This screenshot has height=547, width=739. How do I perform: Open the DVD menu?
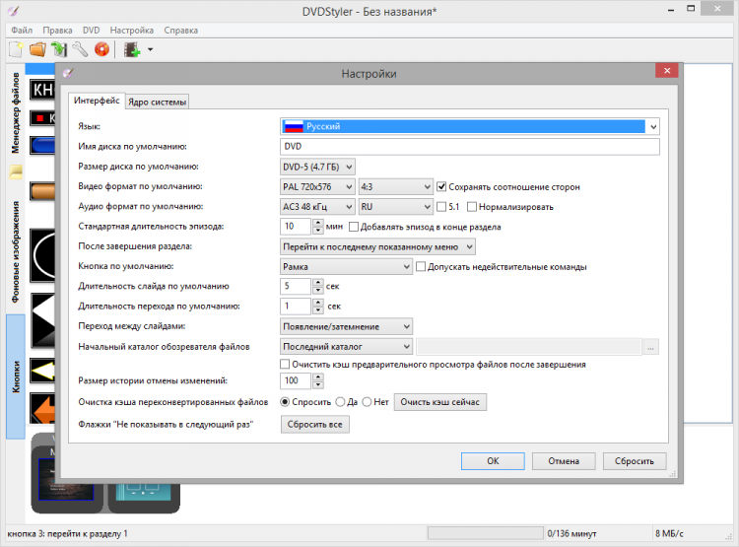click(x=91, y=31)
